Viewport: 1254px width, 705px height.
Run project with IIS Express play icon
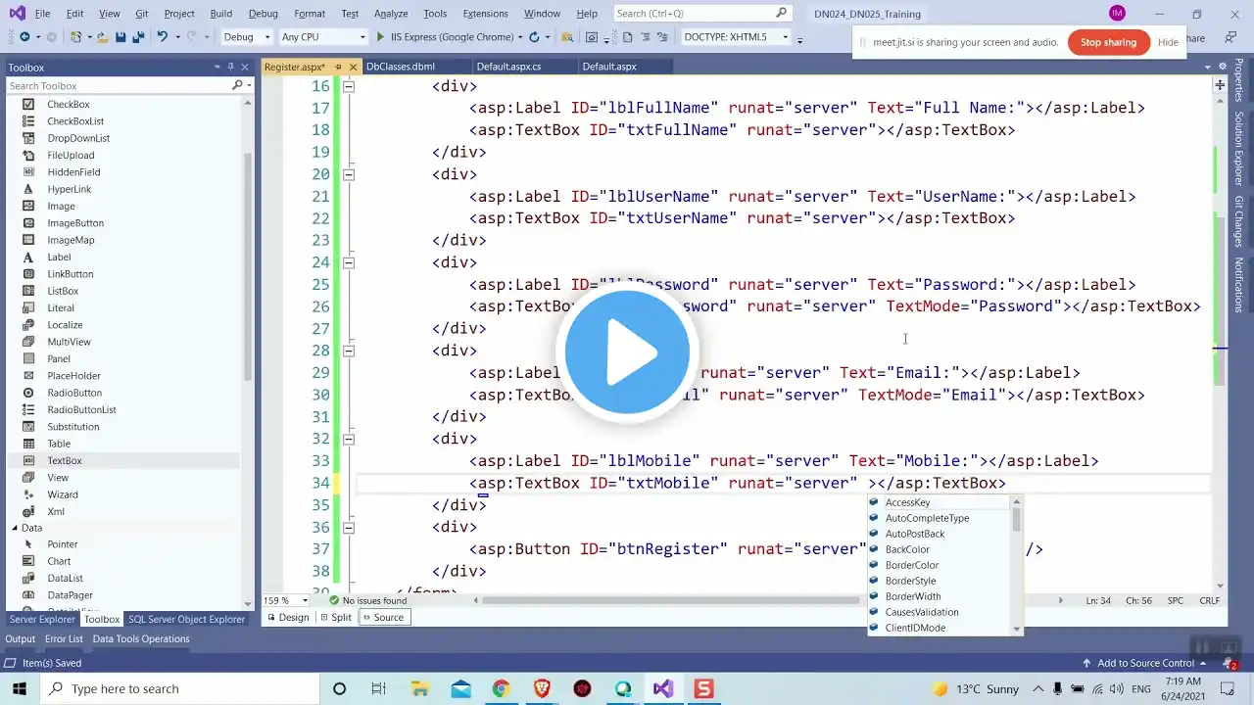pyautogui.click(x=380, y=37)
